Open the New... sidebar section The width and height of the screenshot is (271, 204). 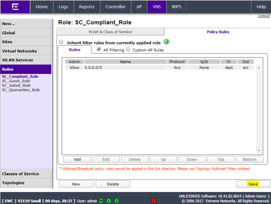[26, 24]
